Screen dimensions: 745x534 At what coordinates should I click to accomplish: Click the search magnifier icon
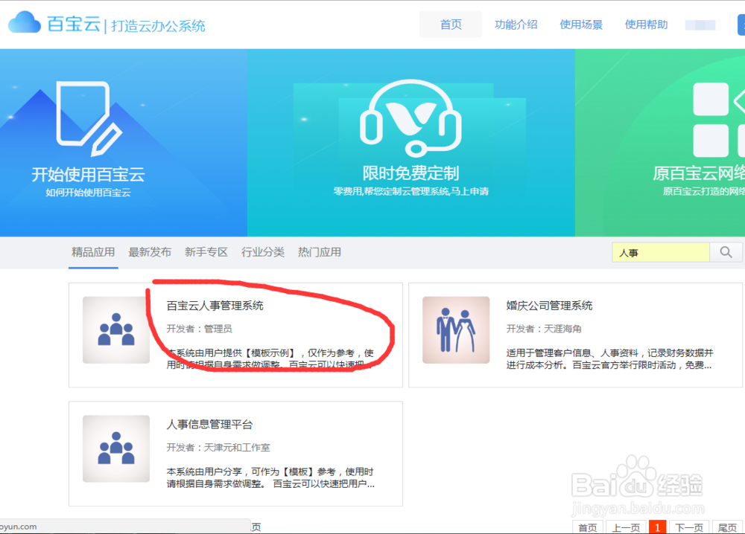click(726, 252)
